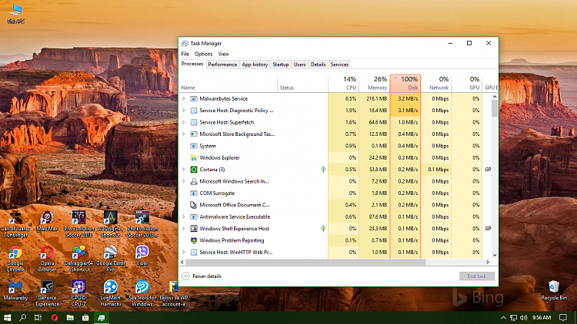The height and width of the screenshot is (324, 577).
Task: Expand Service Host: Superfetch row
Action: pos(184,122)
